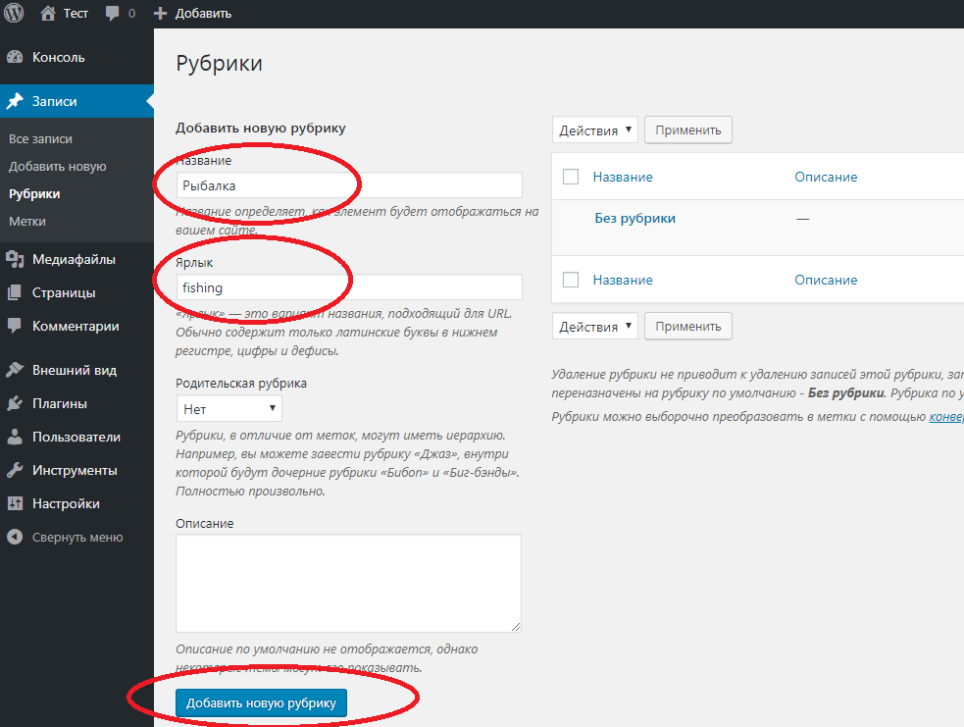Toggle select-all checkbox in table header
Screen dimensions: 964x727
click(x=571, y=177)
